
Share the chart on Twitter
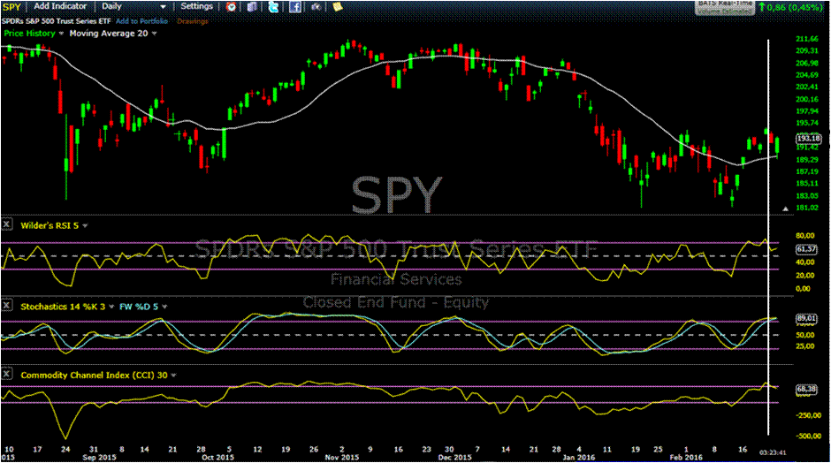[273, 7]
